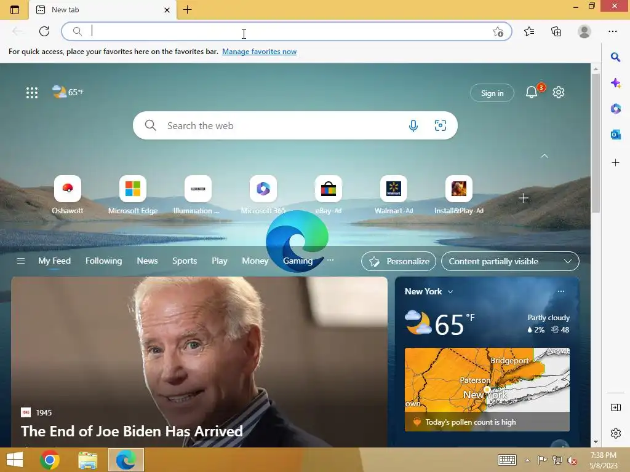Switch to the Money tab
Screen dimensions: 630x472
(x=255, y=261)
